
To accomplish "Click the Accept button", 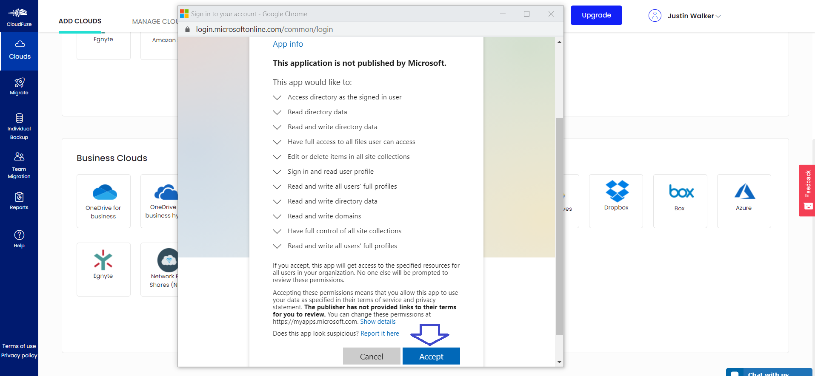I will click(x=431, y=356).
